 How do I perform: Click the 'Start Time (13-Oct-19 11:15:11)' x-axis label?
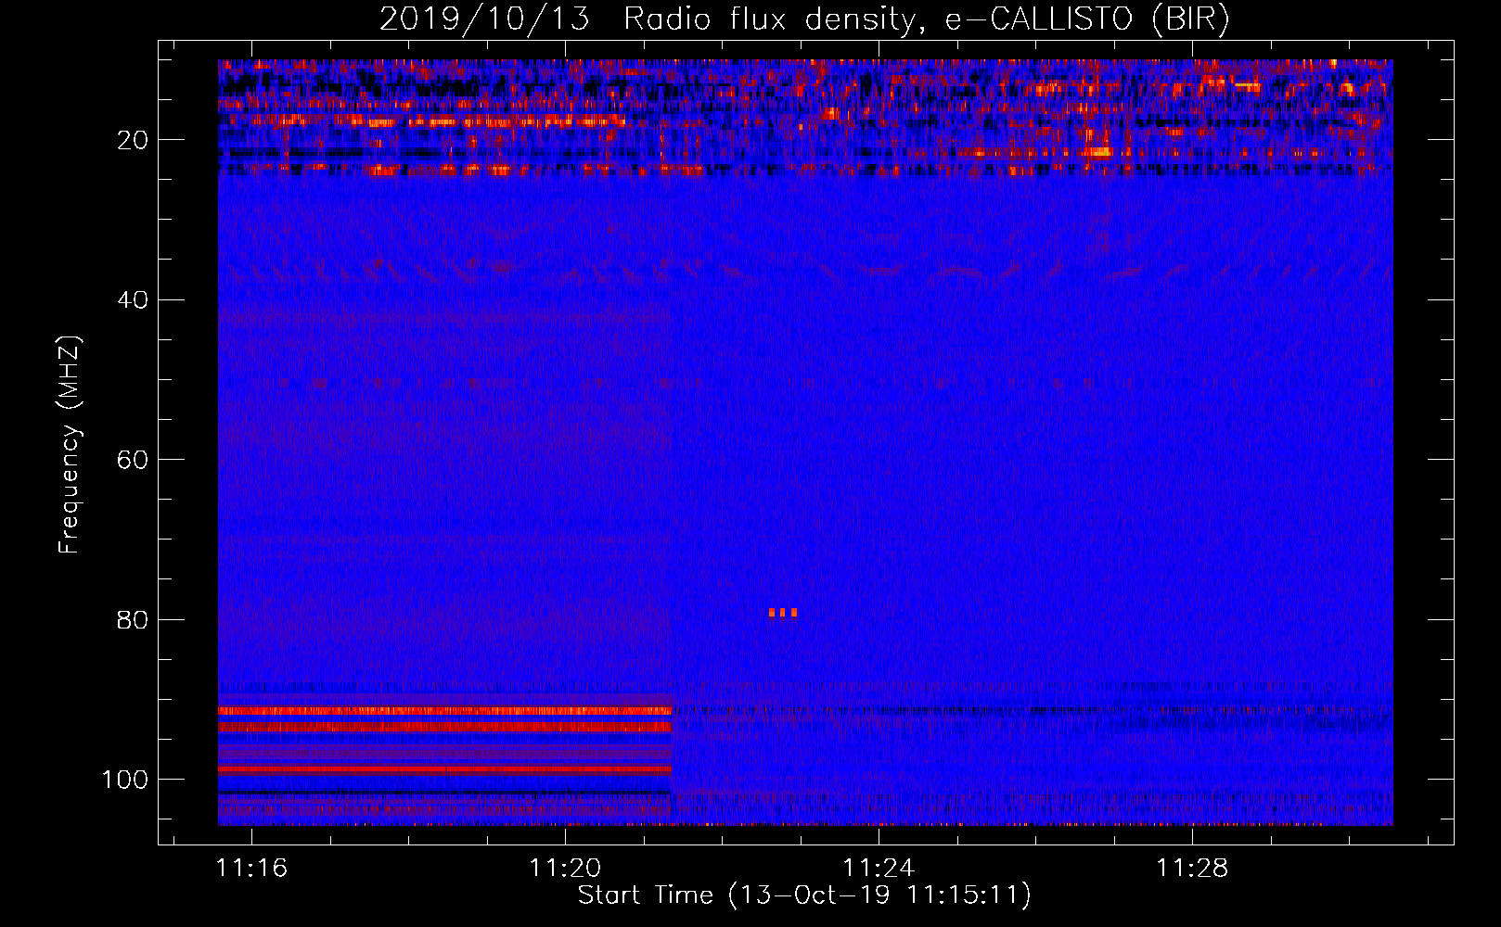coord(804,895)
